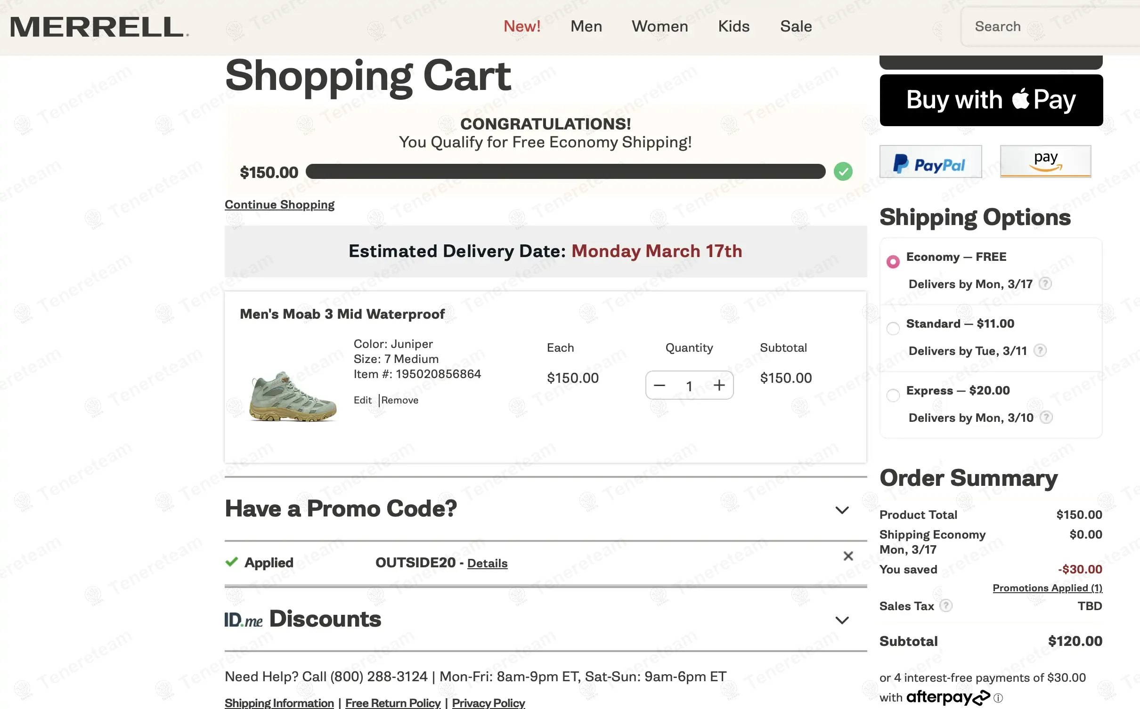
Task: Decrease quantity with the minus icon
Action: coord(660,386)
